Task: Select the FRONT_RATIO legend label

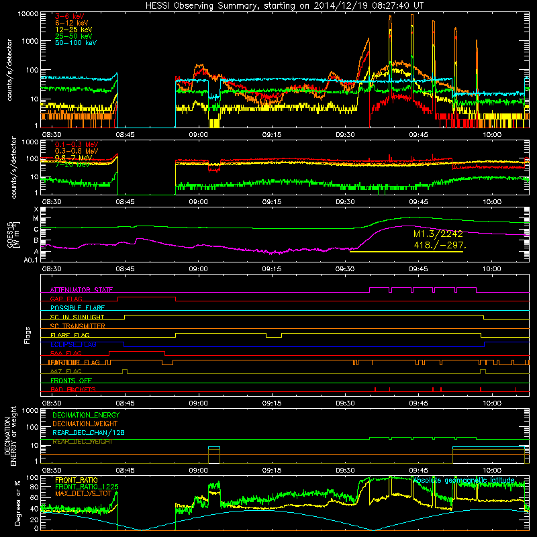Action: tap(77, 480)
